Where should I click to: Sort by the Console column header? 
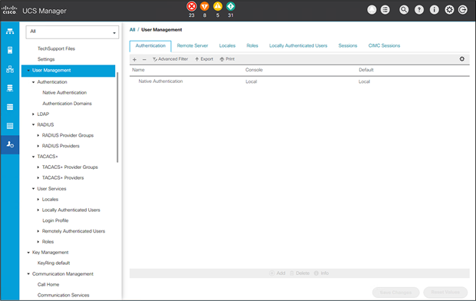254,70
